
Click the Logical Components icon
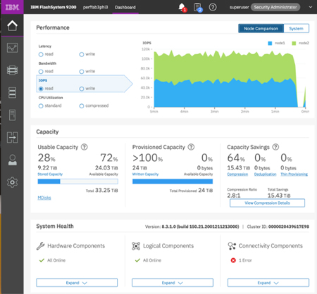136,246
